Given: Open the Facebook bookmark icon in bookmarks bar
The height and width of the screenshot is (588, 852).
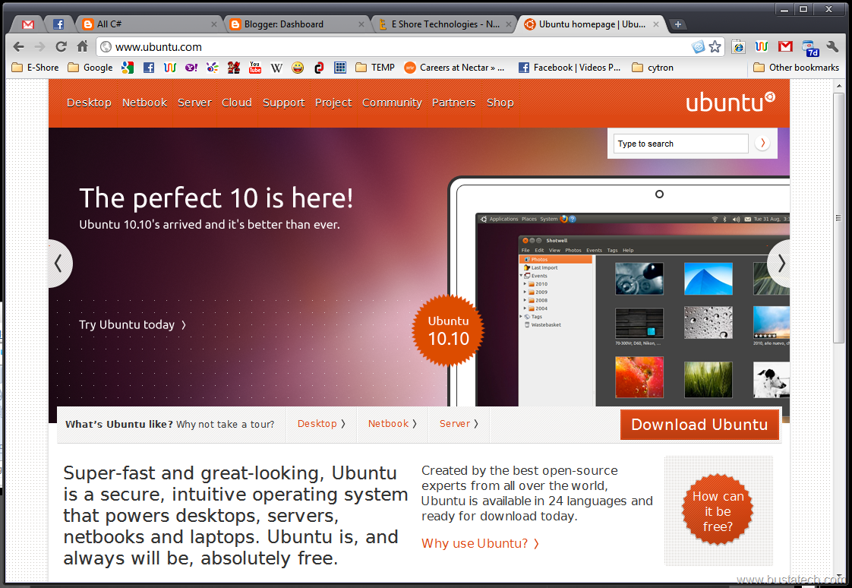Looking at the screenshot, I should point(148,68).
